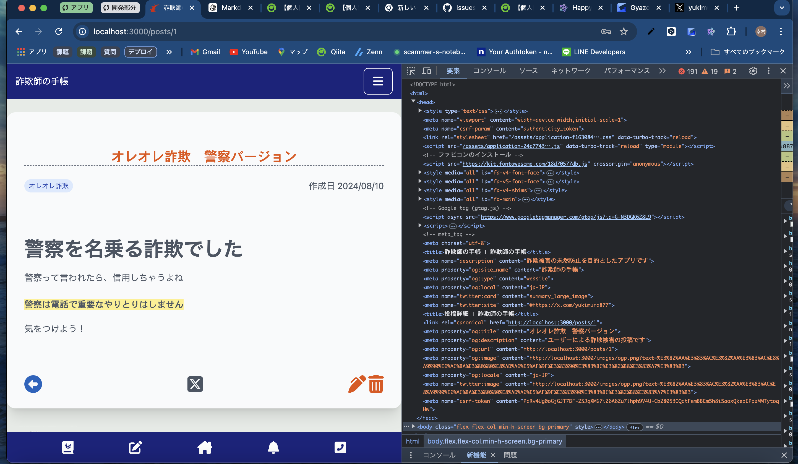Go home via the house icon
Viewport: 798px width, 464px height.
pos(205,447)
